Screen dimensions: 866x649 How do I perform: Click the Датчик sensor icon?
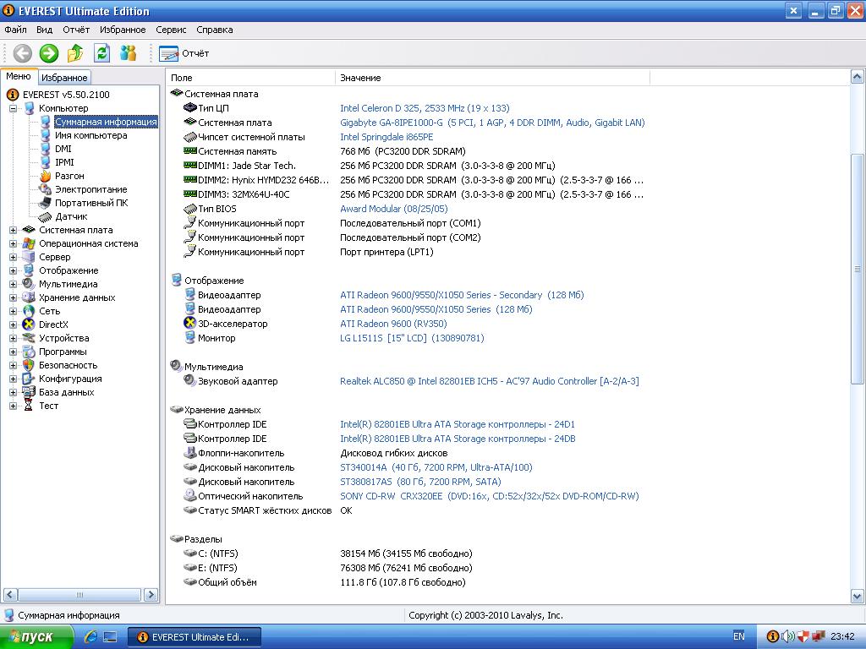46,217
